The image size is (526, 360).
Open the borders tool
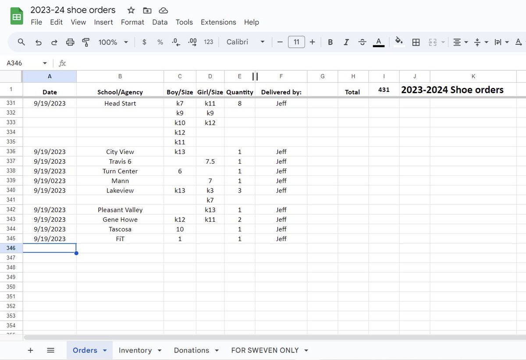(x=416, y=42)
